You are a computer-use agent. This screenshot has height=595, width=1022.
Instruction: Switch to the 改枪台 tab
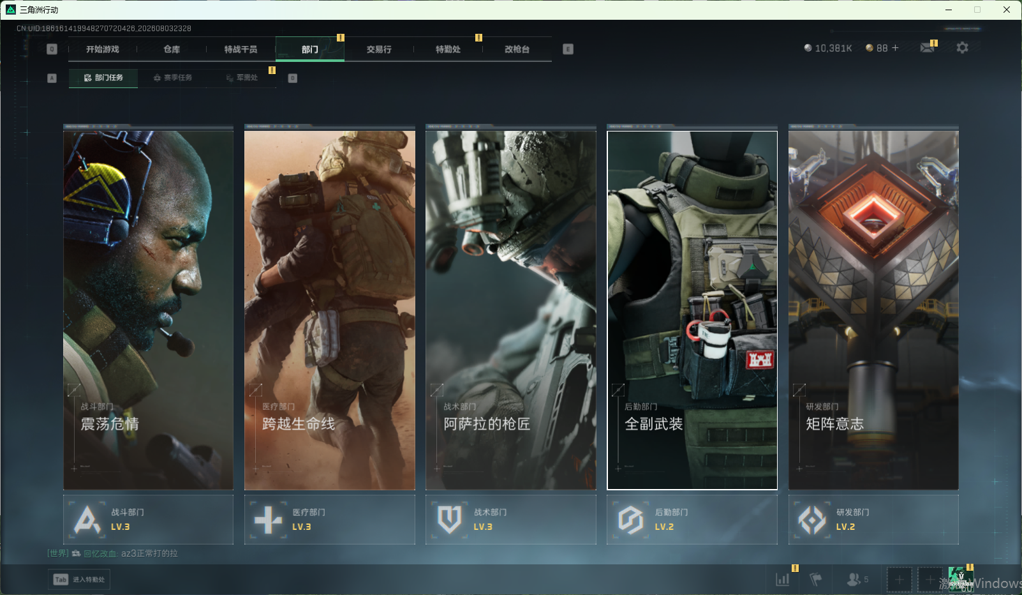(x=517, y=49)
